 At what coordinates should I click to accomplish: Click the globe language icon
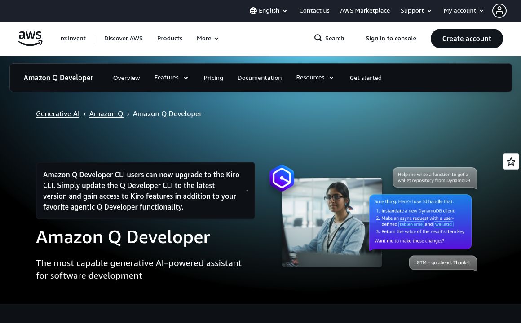(x=253, y=11)
